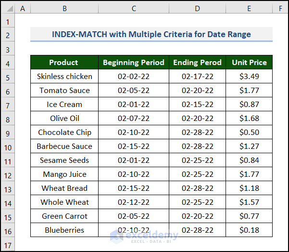Select the Skinless chicken cell

click(64, 77)
